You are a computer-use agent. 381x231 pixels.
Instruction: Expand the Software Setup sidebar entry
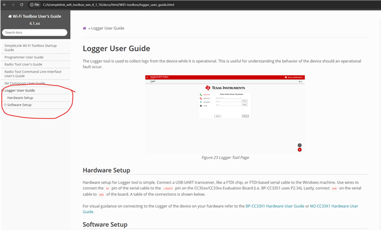[5, 105]
